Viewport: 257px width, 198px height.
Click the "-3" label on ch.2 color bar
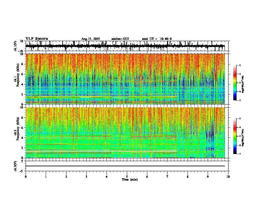[x=239, y=119]
